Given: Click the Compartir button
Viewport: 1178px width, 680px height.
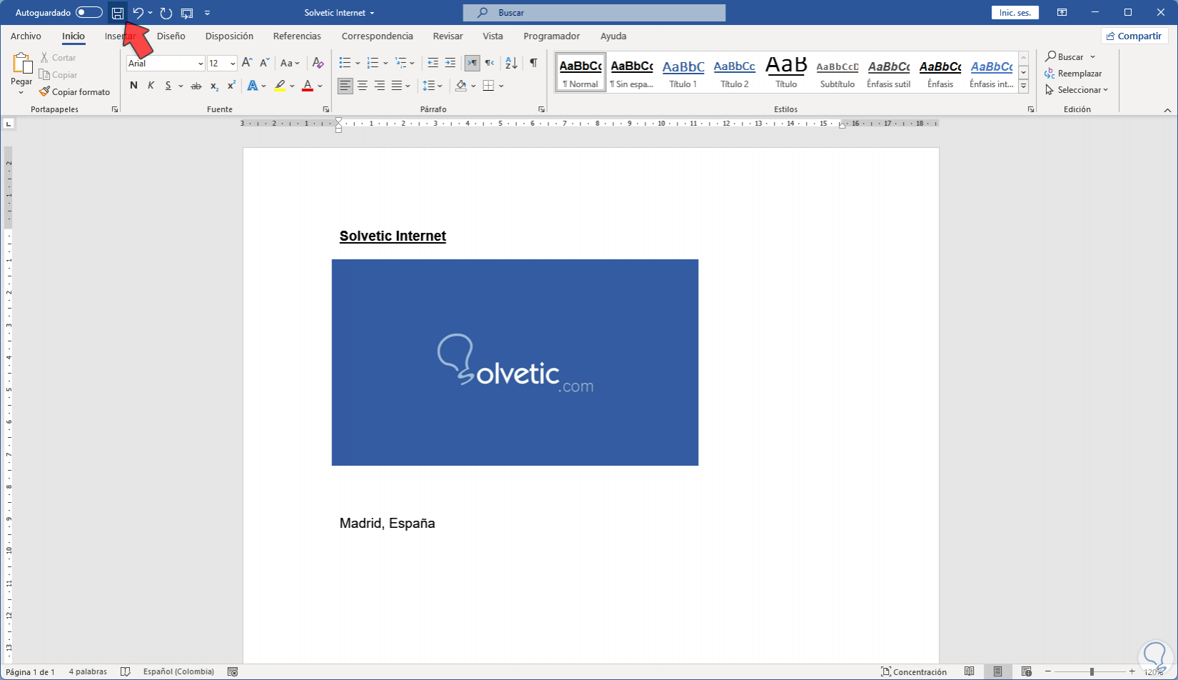Looking at the screenshot, I should coord(1134,36).
